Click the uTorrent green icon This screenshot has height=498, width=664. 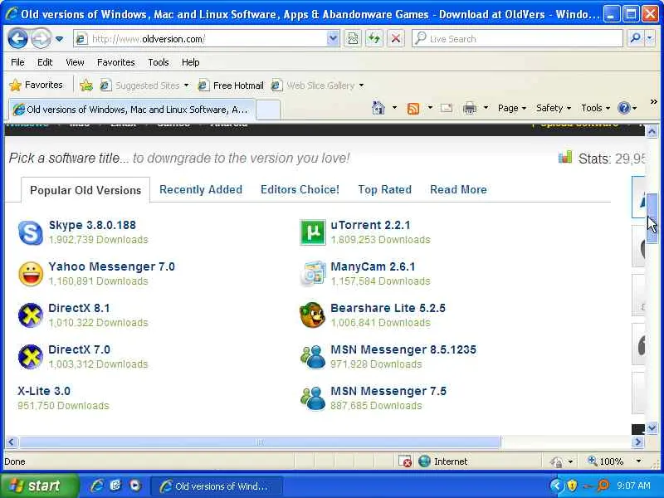point(313,232)
